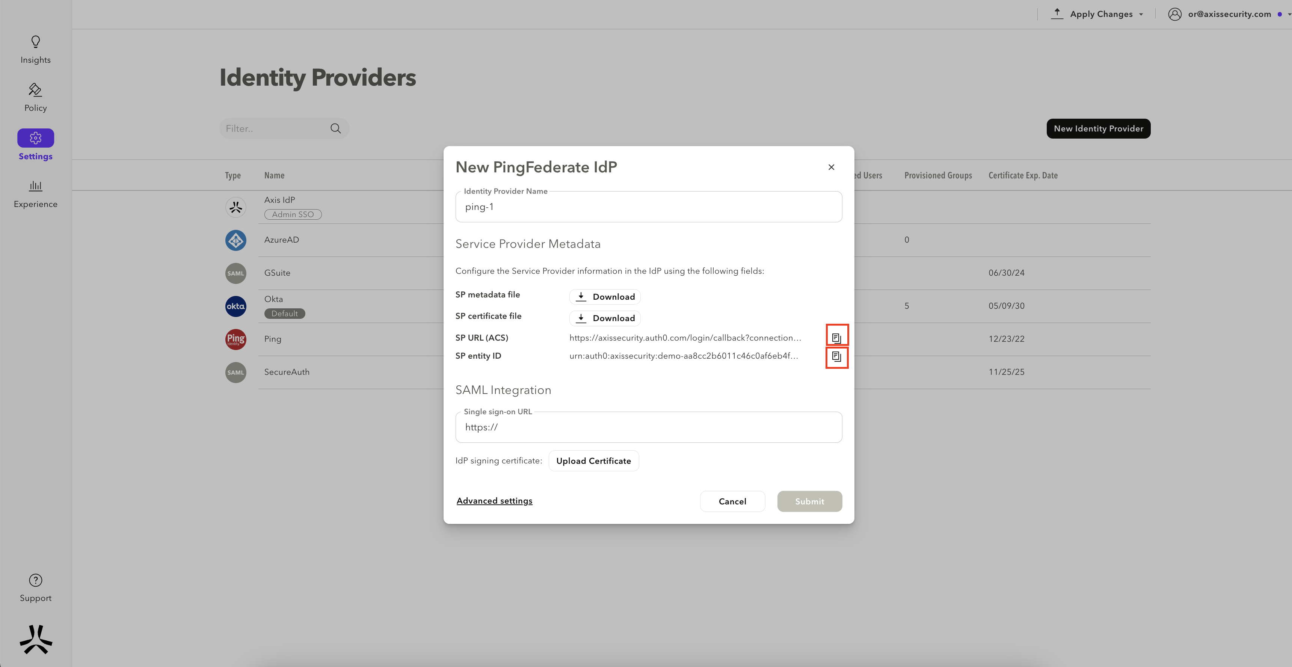This screenshot has width=1292, height=667.
Task: Open the Insights section in sidebar
Action: (x=36, y=50)
